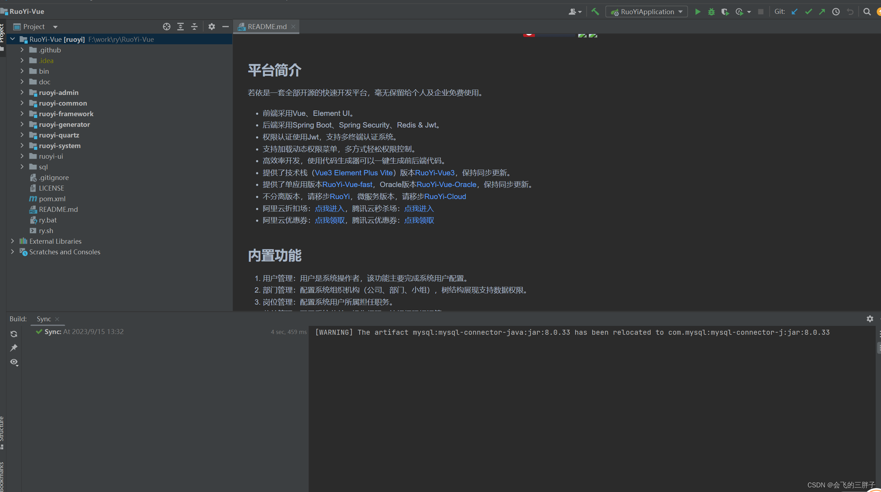Select the LICENSE file
Image resolution: width=881 pixels, height=492 pixels.
[51, 188]
